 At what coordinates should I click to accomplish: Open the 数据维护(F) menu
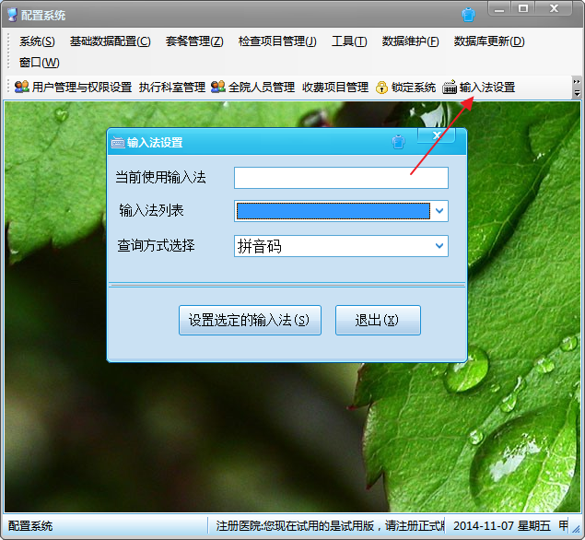click(x=410, y=41)
